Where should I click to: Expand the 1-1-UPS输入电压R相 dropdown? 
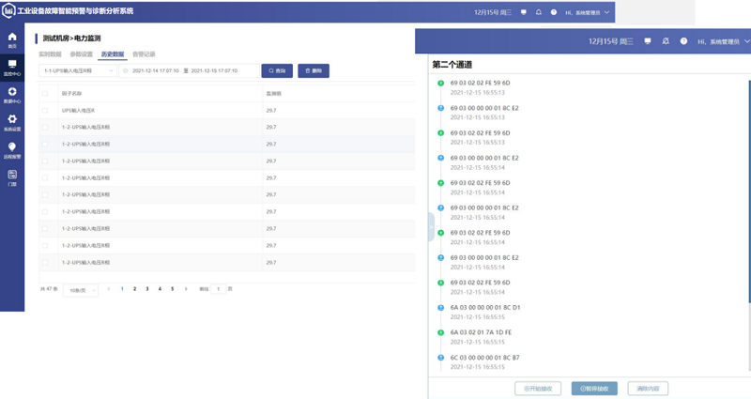click(x=78, y=70)
